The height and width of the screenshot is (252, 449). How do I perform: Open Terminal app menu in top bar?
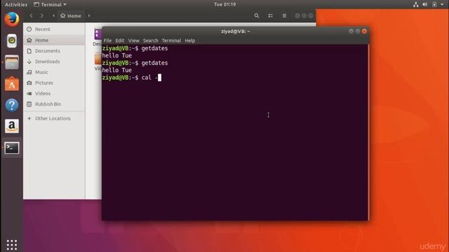tap(51, 5)
